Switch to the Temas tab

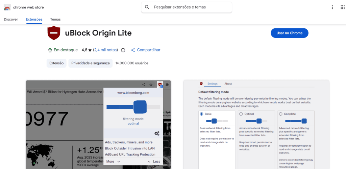(x=55, y=19)
